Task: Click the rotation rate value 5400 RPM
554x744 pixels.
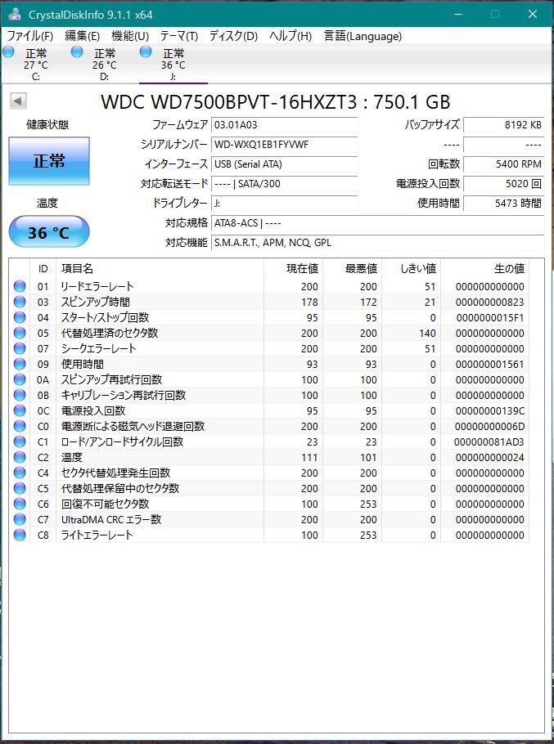Action: point(503,164)
